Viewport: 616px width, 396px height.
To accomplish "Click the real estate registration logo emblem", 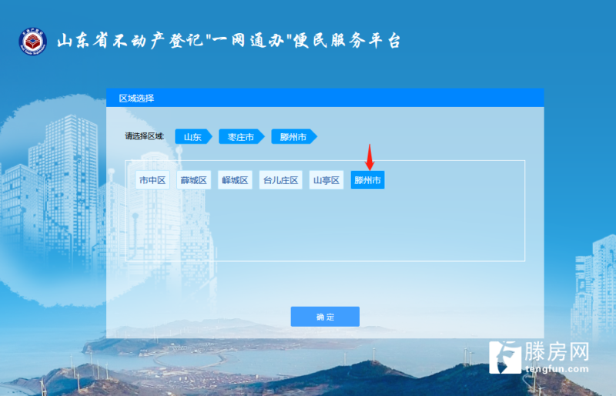I will coord(33,42).
